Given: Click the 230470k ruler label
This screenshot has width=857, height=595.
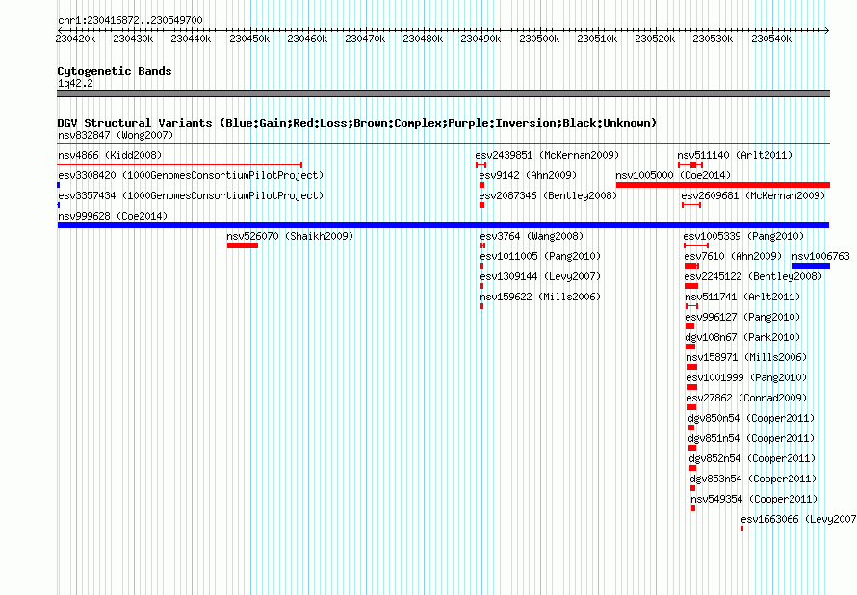Looking at the screenshot, I should 365,39.
